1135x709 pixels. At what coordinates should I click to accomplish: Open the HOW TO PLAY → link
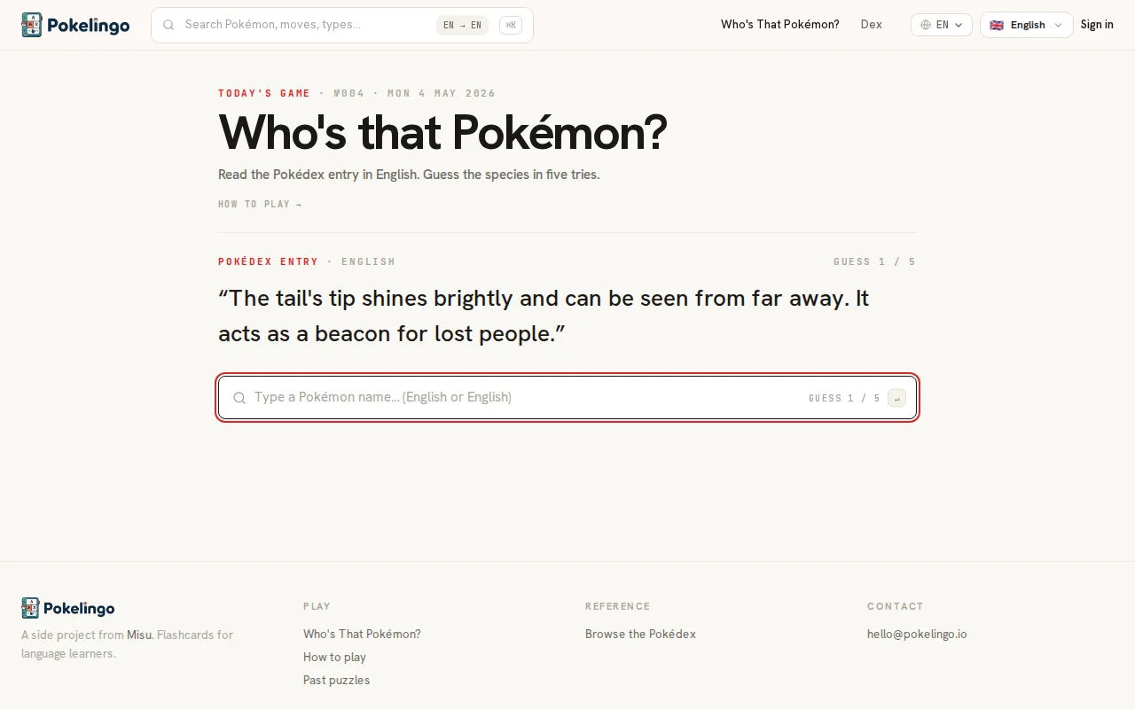point(261,204)
